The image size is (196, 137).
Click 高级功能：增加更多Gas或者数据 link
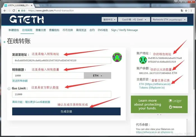click(31, 102)
